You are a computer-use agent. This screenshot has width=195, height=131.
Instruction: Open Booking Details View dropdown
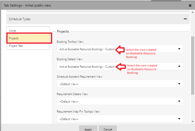[x=87, y=67]
